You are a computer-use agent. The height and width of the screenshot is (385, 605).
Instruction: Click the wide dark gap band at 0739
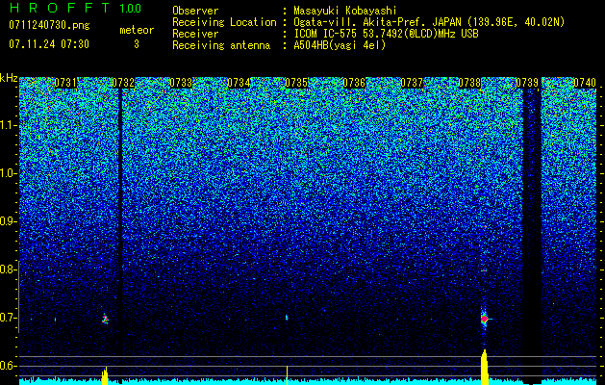532,237
